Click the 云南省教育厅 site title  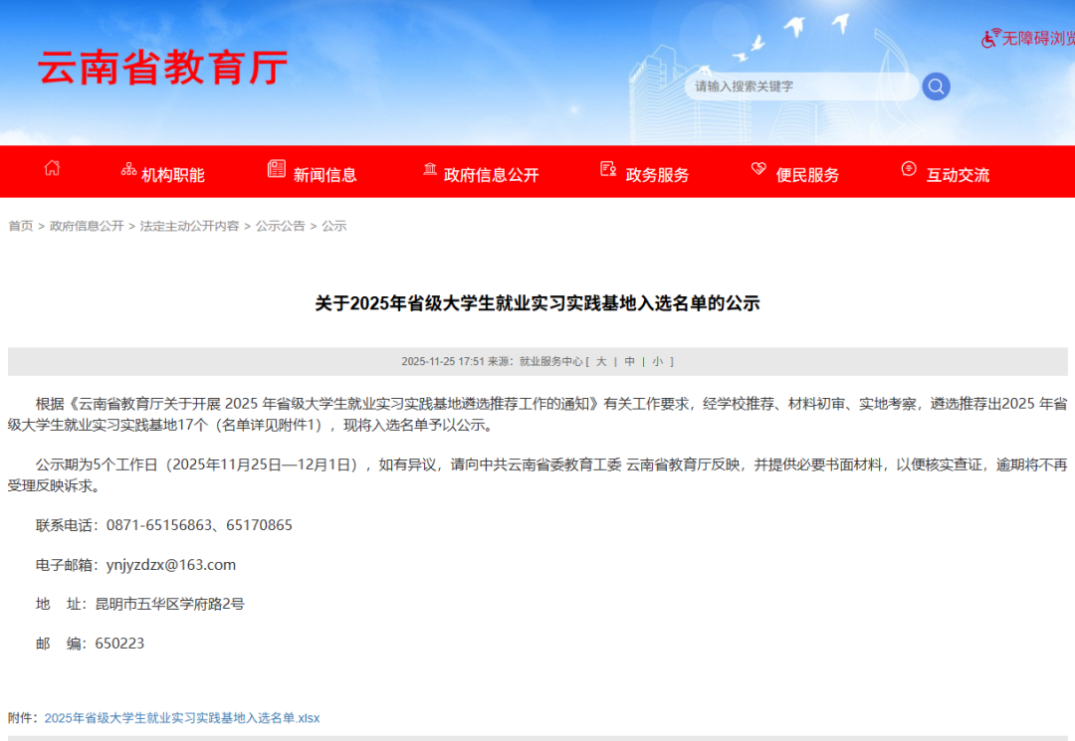pyautogui.click(x=163, y=68)
